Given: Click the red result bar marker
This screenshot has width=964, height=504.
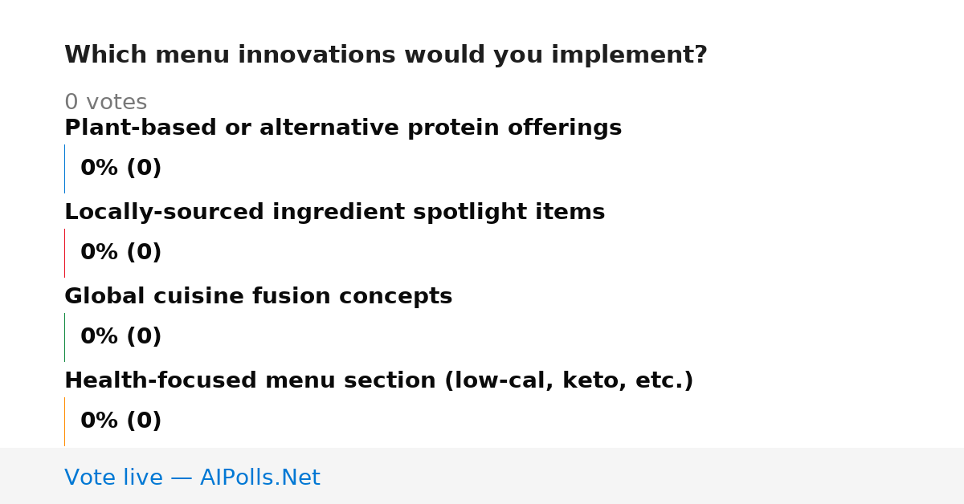Looking at the screenshot, I should pyautogui.click(x=64, y=253).
